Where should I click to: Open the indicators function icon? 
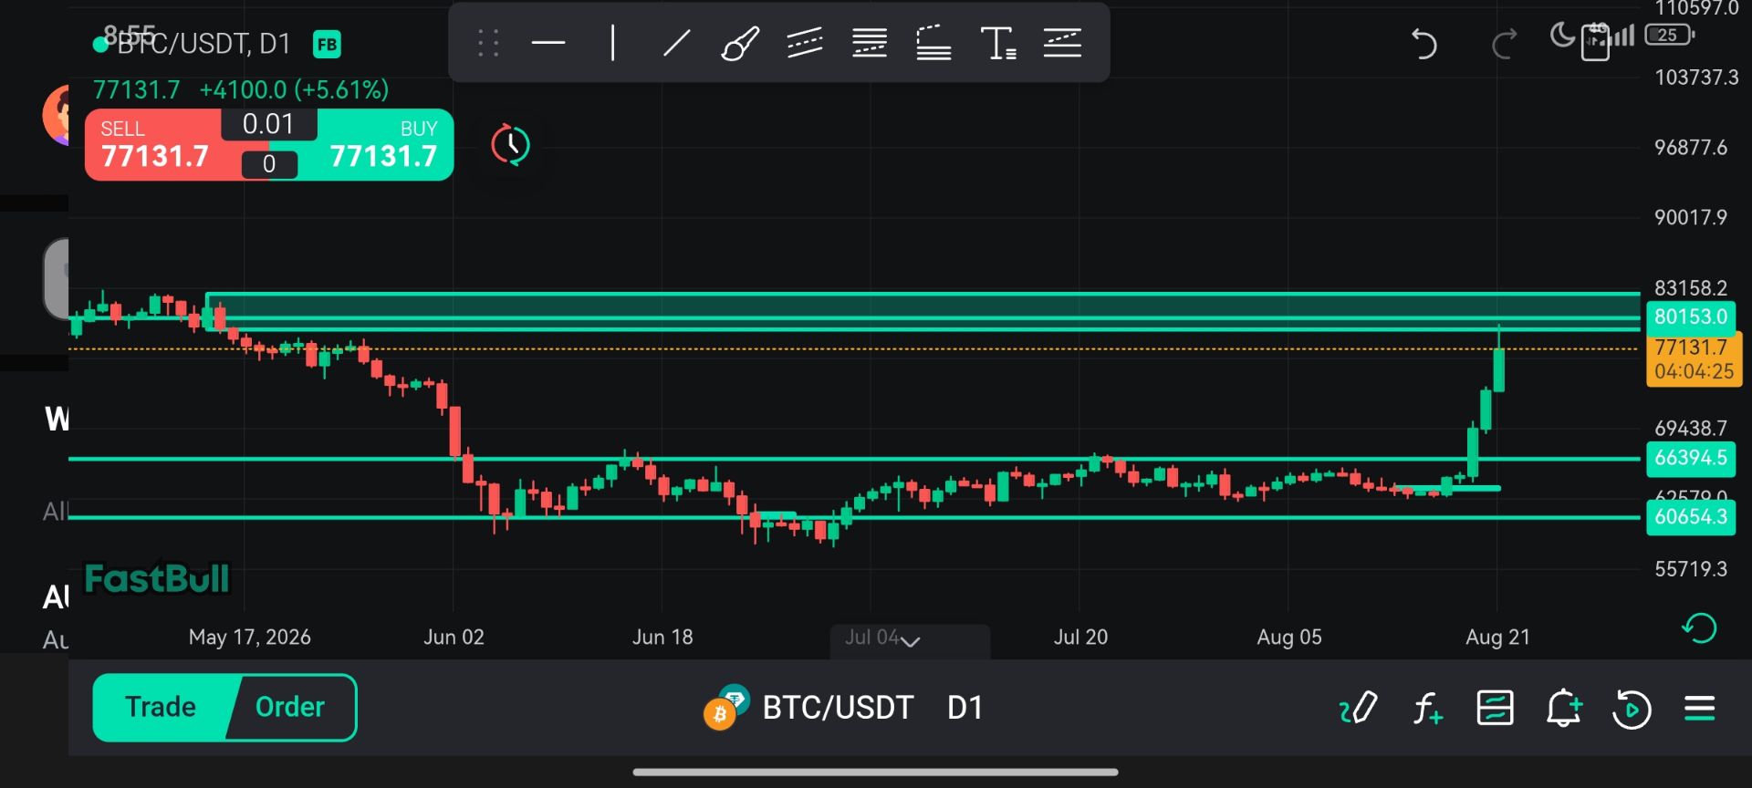point(1427,708)
